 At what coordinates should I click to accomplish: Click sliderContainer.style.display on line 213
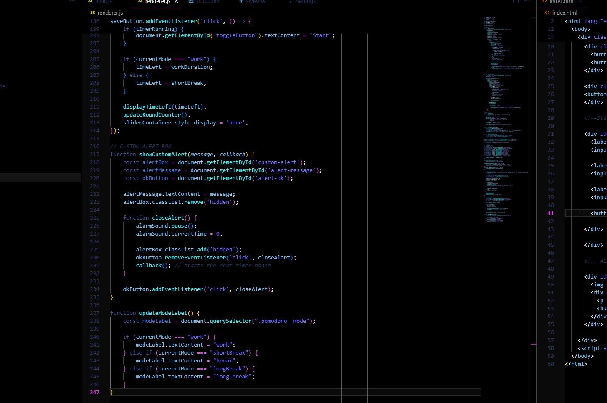pyautogui.click(x=169, y=123)
